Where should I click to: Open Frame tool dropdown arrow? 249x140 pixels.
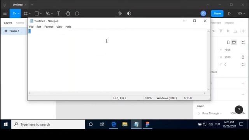pyautogui.click(x=30, y=14)
